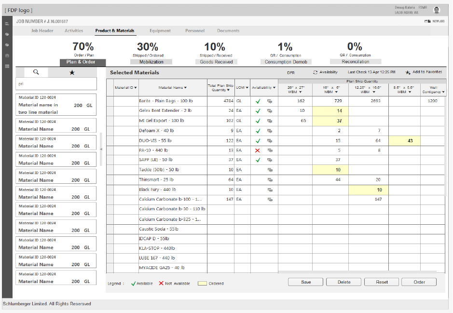The height and width of the screenshot is (313, 453).
Task: Select the row checkbox for DUO-VIS - 55 lb
Action: coord(110,141)
